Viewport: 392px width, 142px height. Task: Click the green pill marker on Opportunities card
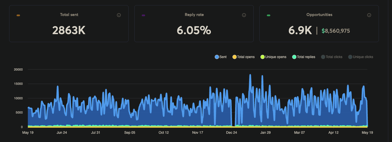tap(269, 15)
